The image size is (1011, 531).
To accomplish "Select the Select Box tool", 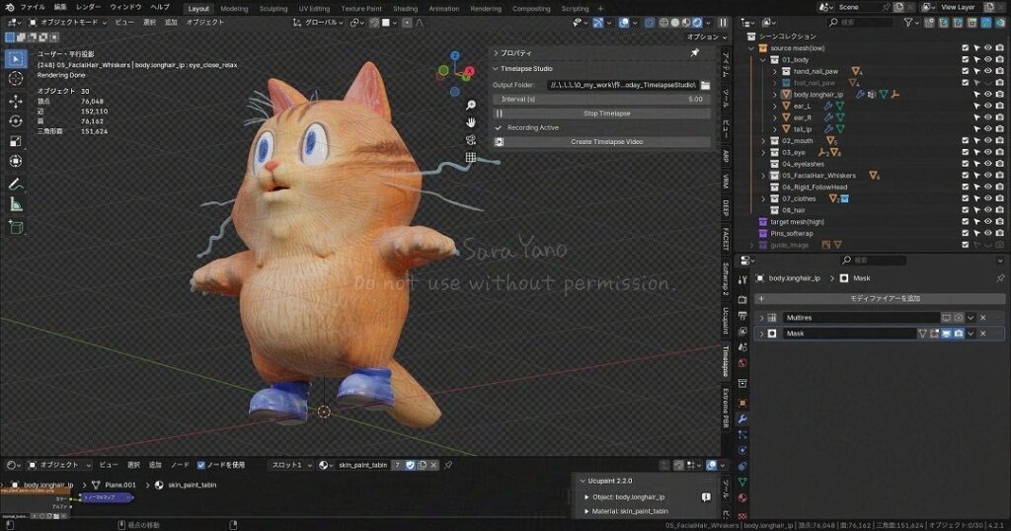I will click(x=16, y=59).
